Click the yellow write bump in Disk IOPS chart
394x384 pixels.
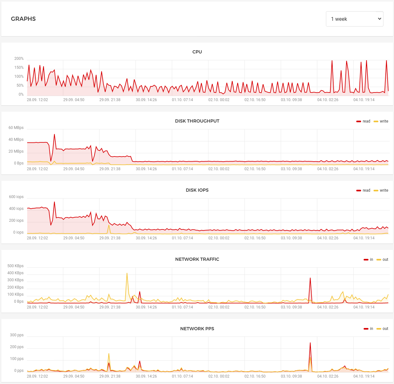109,225
